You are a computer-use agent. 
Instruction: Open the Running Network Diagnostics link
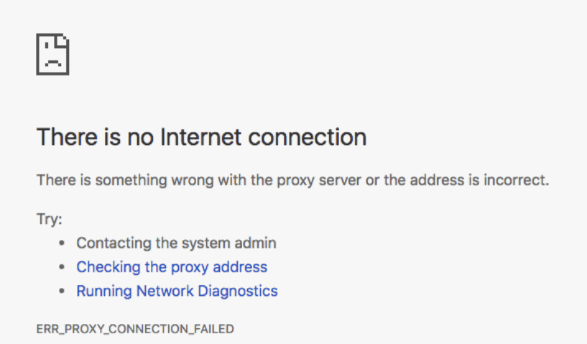click(x=177, y=291)
